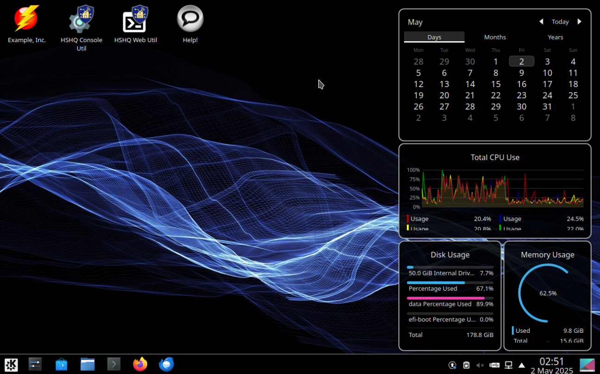Unmute audio via tray volume icon
Viewport: 600px width, 374px height.
[x=480, y=365]
